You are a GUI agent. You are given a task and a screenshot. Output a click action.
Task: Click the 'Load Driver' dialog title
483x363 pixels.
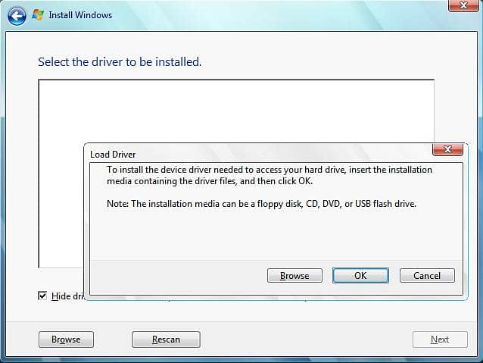click(113, 155)
